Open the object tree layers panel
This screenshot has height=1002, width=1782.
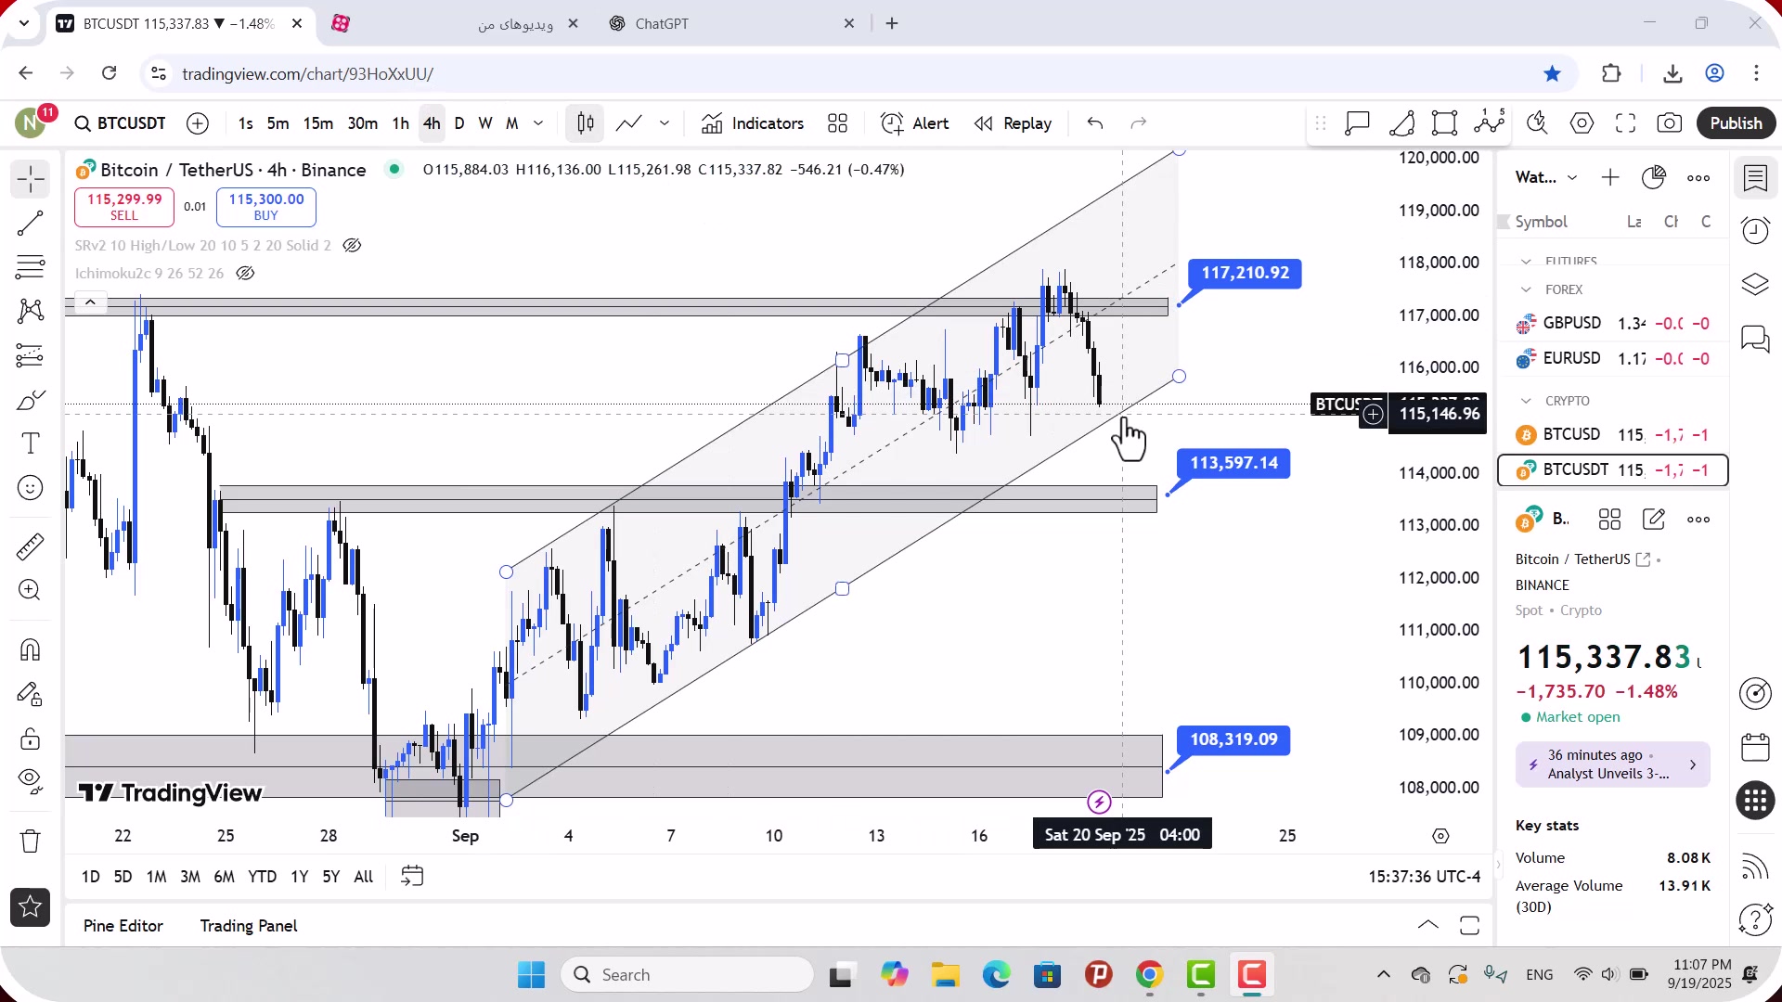pos(1755,284)
